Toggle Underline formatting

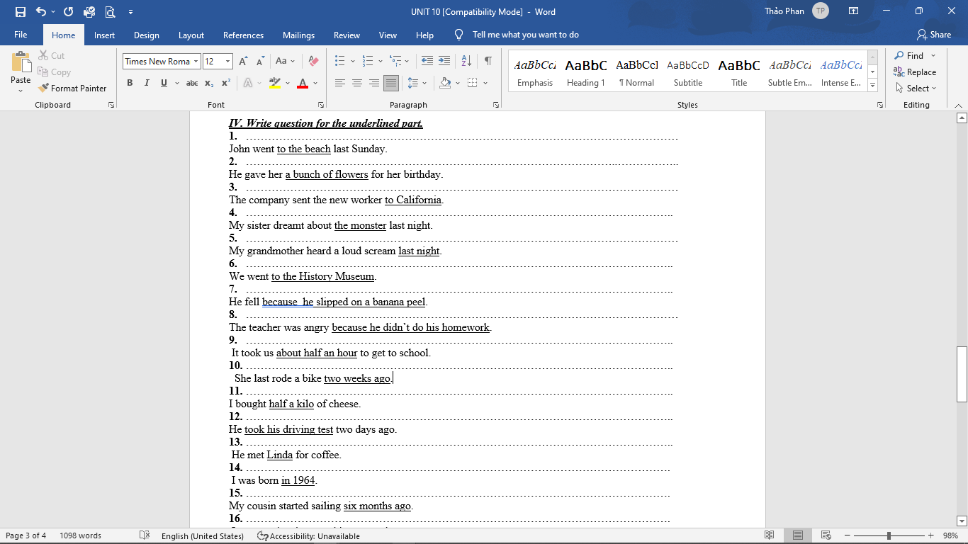(x=164, y=83)
